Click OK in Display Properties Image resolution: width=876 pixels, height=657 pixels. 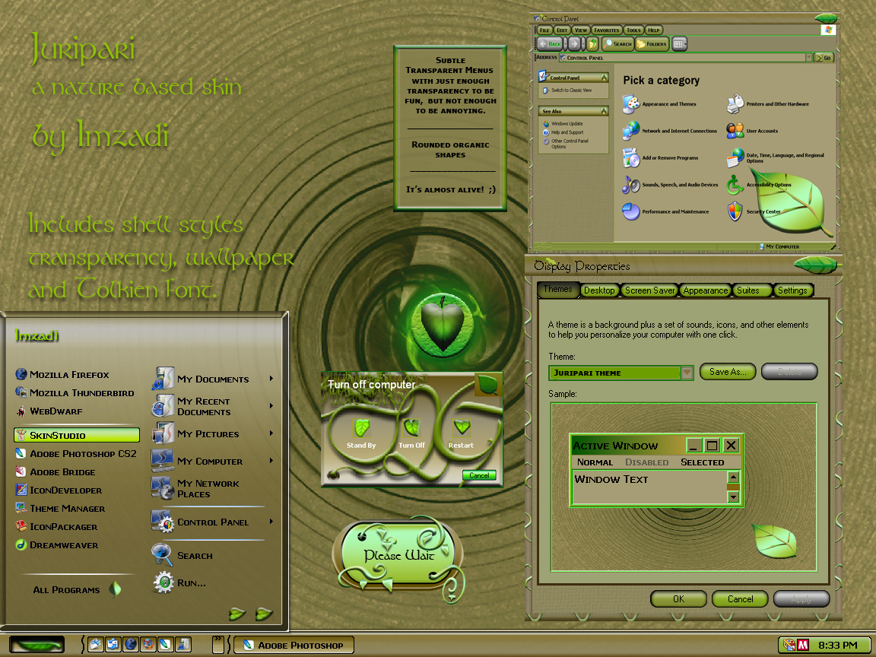click(x=679, y=599)
